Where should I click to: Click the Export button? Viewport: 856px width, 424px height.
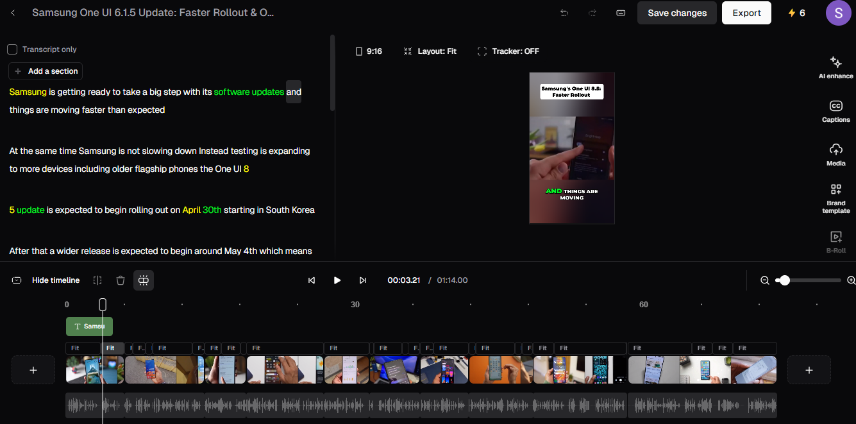[x=746, y=13]
